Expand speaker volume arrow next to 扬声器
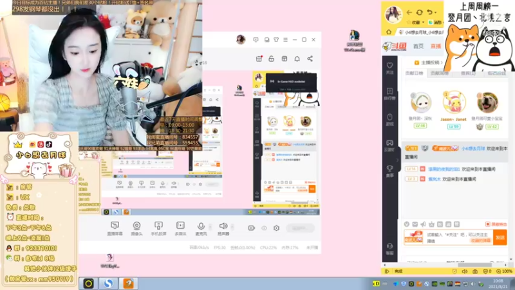The height and width of the screenshot is (290, 515). coord(232,227)
